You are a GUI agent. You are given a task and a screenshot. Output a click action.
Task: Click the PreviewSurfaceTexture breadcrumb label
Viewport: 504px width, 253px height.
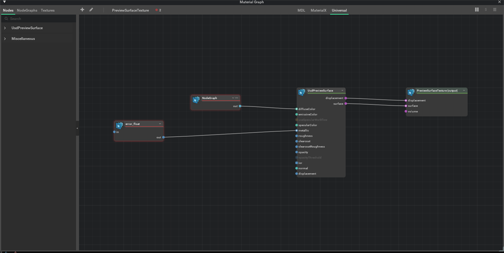click(130, 10)
